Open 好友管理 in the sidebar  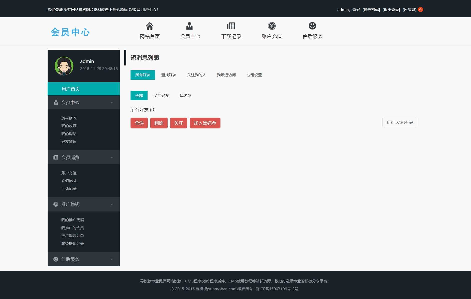click(69, 142)
